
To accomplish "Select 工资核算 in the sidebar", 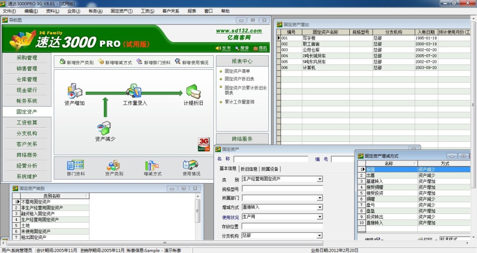I will (x=27, y=123).
